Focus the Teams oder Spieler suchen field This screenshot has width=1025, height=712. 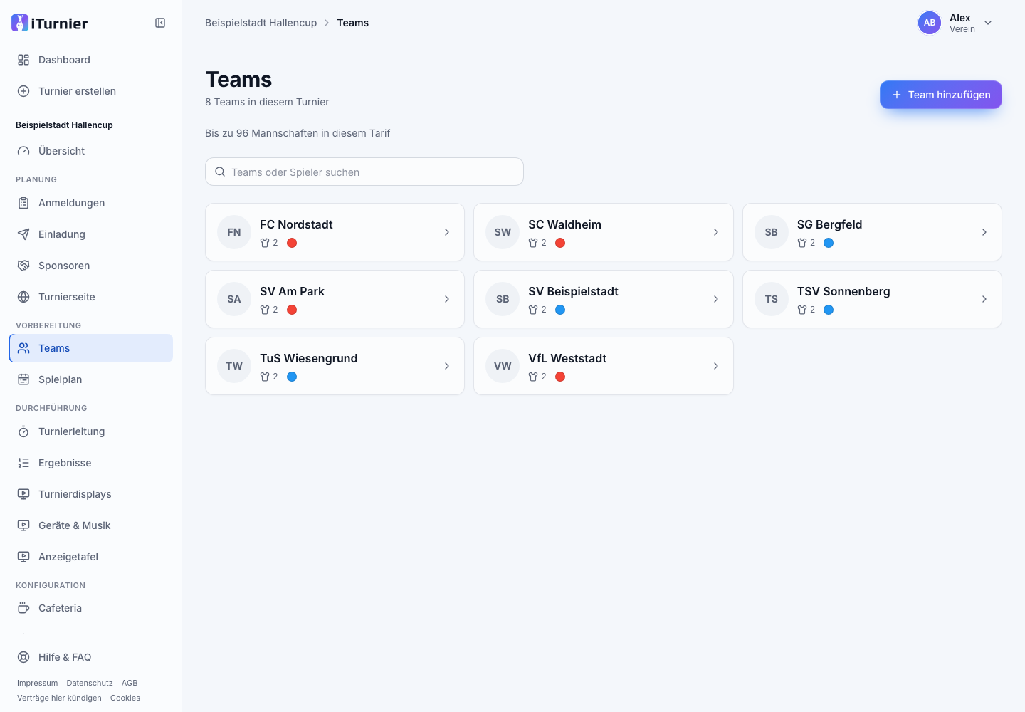tap(364, 172)
